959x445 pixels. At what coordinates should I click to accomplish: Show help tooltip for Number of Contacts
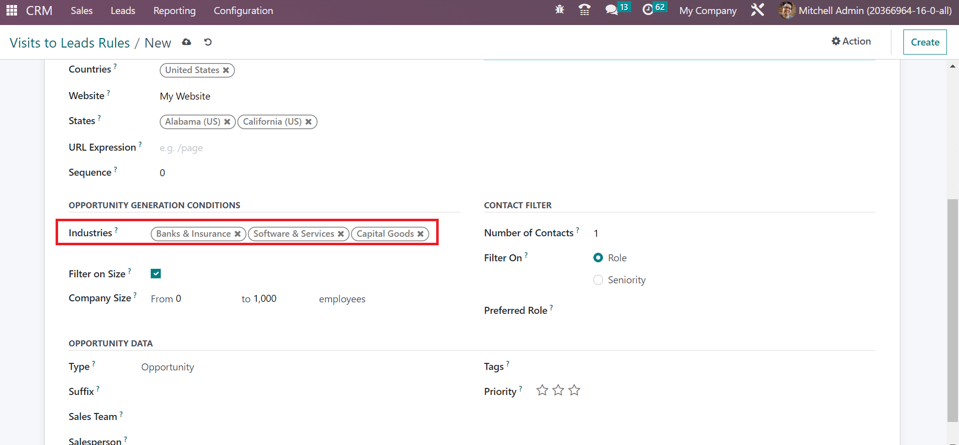point(577,230)
